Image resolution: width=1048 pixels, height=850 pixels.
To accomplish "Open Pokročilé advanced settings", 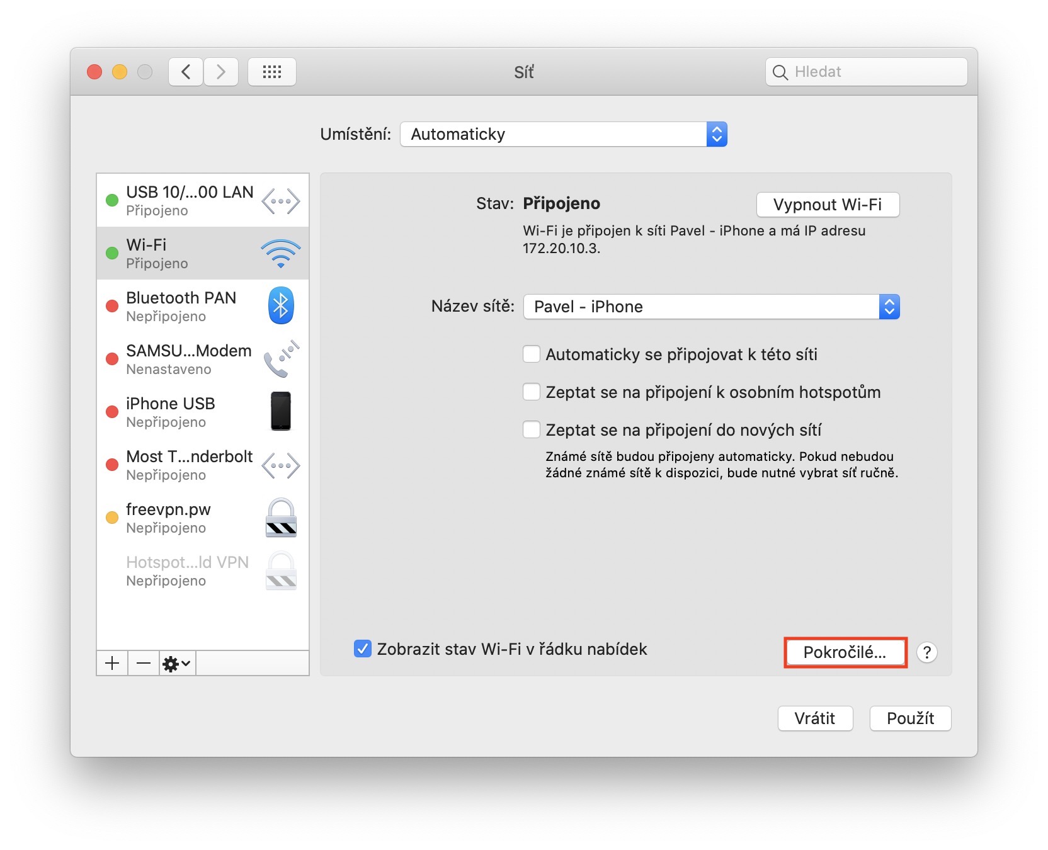I will pyautogui.click(x=845, y=652).
